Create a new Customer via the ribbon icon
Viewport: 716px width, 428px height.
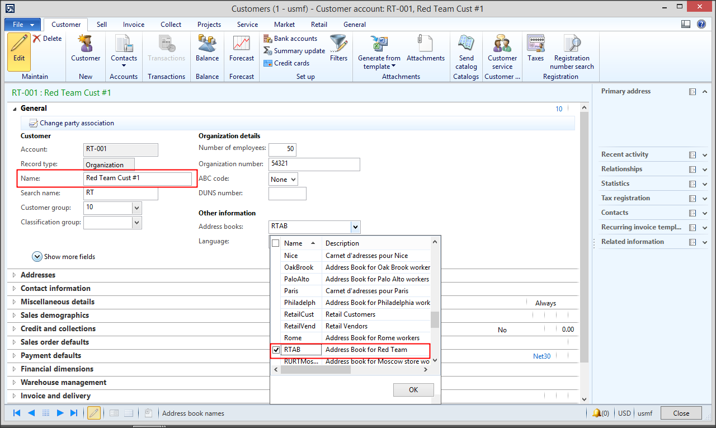85,50
